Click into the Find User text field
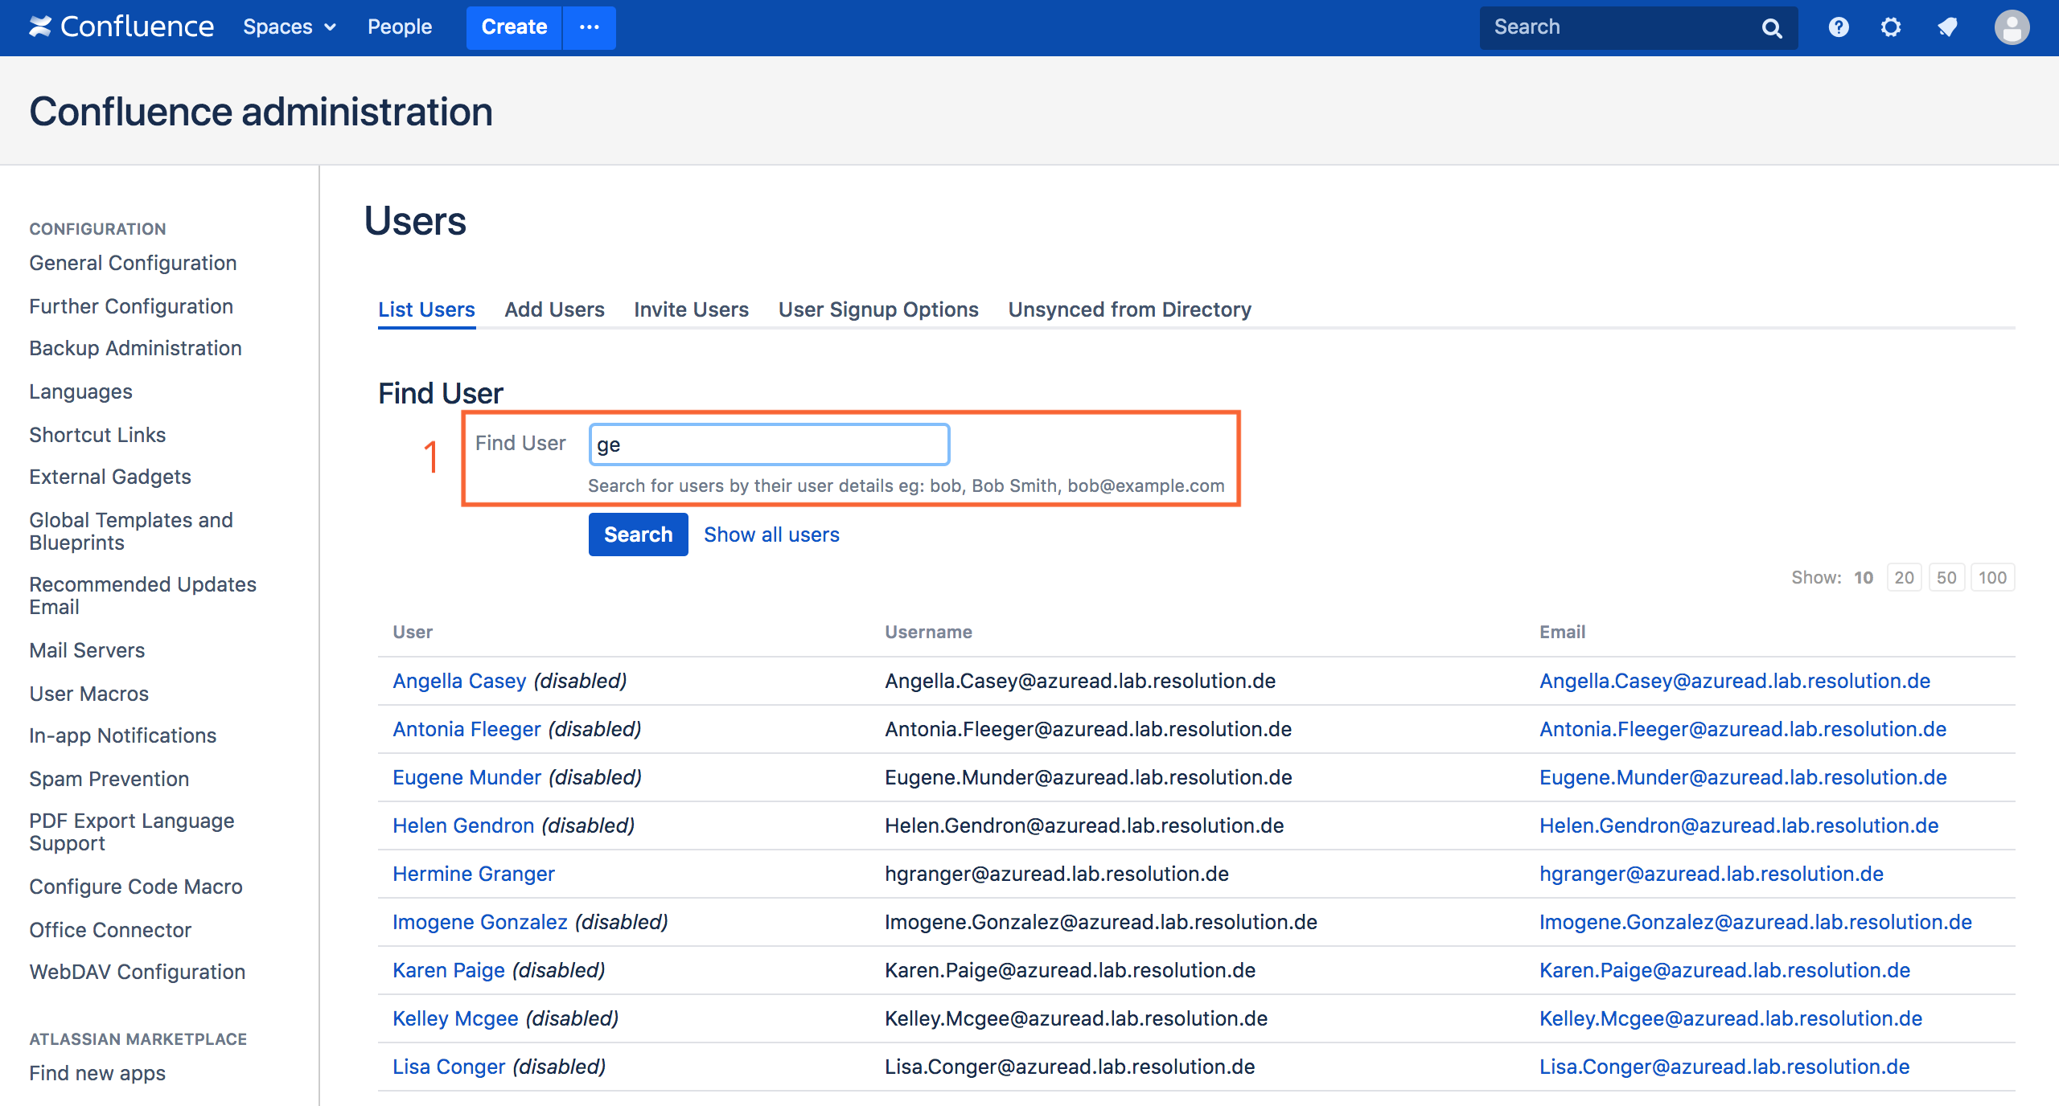The image size is (2059, 1106). 770,444
